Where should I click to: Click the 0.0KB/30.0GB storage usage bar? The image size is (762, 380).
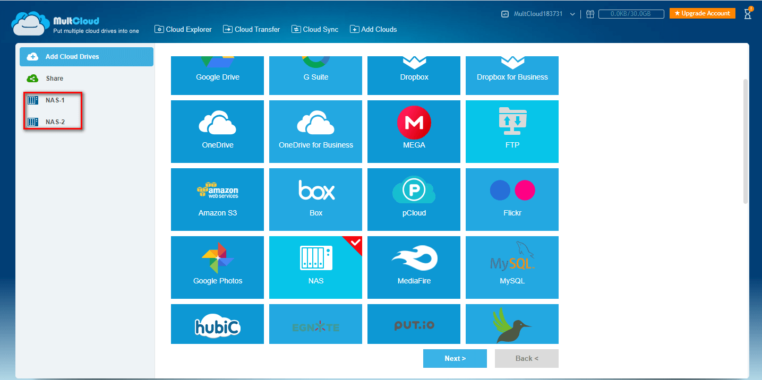(632, 14)
